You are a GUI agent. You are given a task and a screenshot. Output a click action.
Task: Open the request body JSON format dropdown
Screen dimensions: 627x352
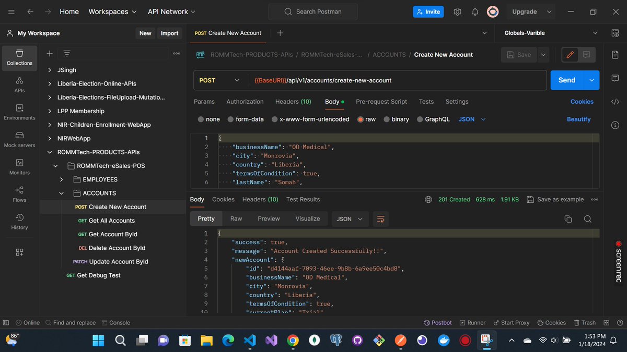click(x=472, y=119)
